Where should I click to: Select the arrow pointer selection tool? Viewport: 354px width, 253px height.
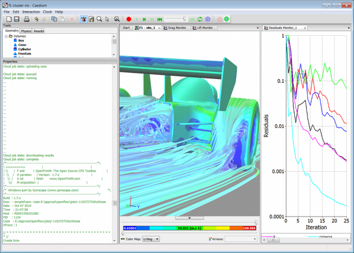[x=107, y=19]
